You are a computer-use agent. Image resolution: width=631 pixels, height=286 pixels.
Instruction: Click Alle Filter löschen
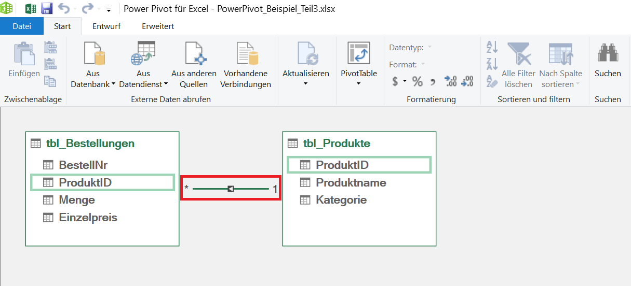tap(518, 65)
